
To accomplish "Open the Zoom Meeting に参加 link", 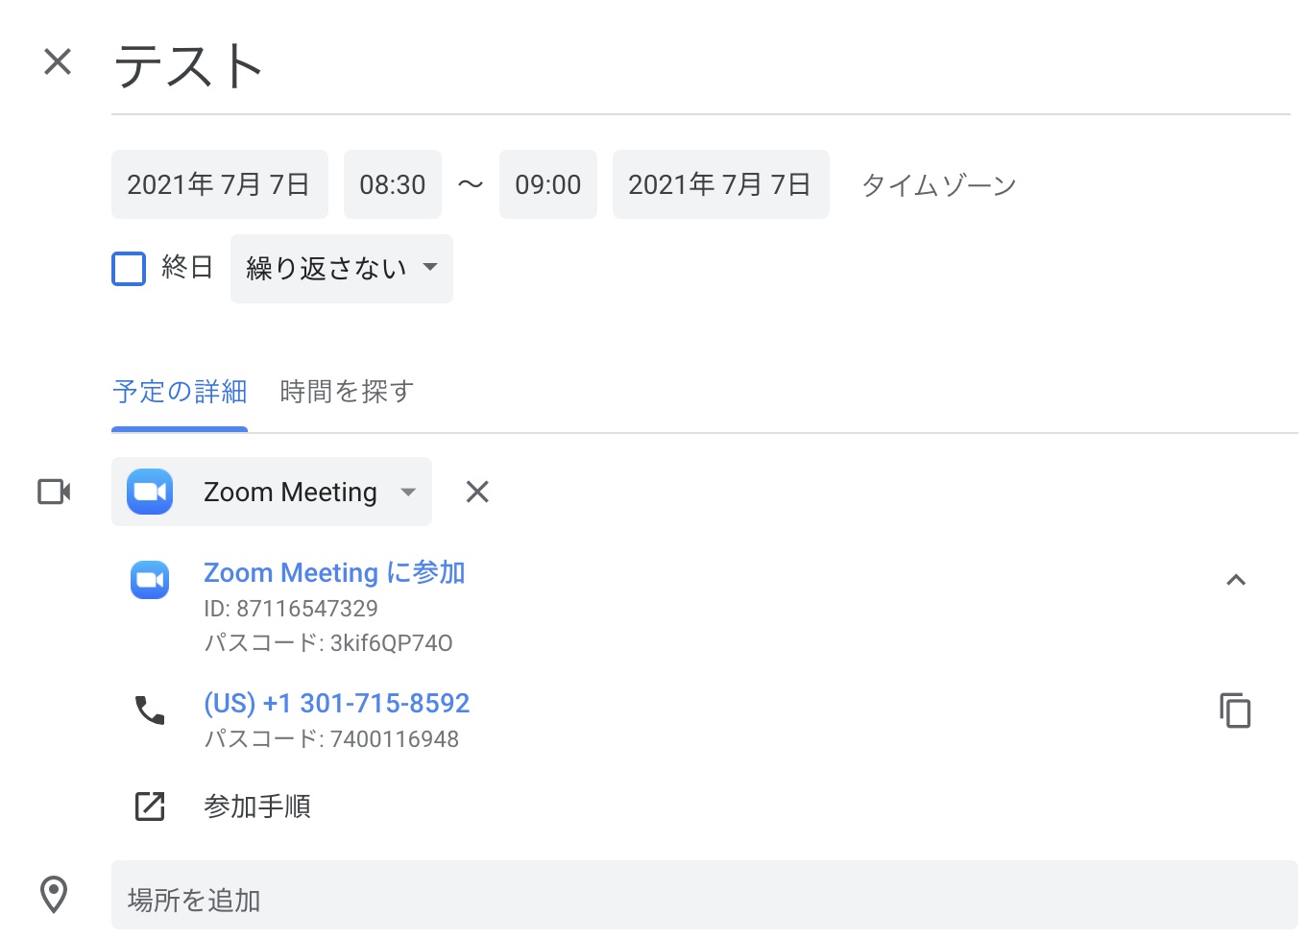I will pos(334,572).
